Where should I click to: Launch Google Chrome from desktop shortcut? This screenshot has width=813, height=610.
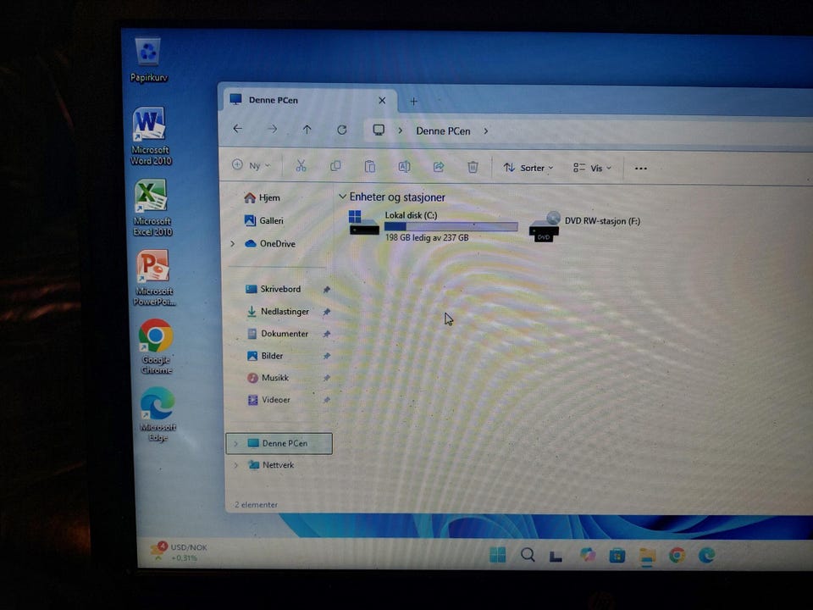coord(156,347)
